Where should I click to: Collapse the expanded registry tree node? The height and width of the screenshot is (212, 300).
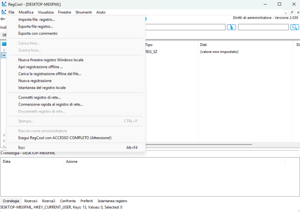point(4,55)
